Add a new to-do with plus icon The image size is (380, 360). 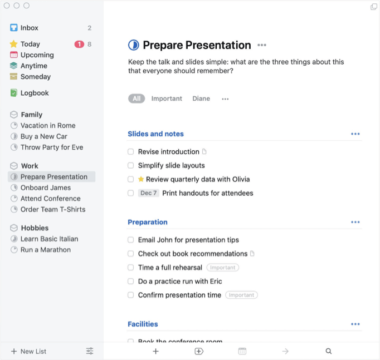pos(156,351)
